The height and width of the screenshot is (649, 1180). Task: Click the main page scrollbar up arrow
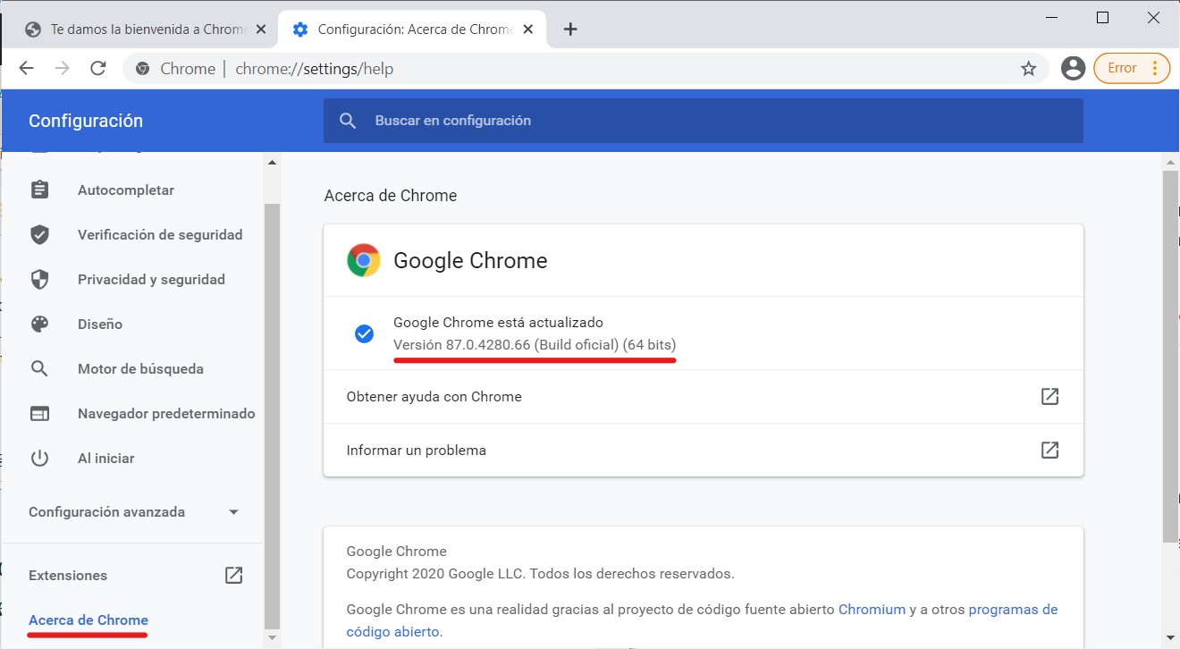click(x=1170, y=162)
